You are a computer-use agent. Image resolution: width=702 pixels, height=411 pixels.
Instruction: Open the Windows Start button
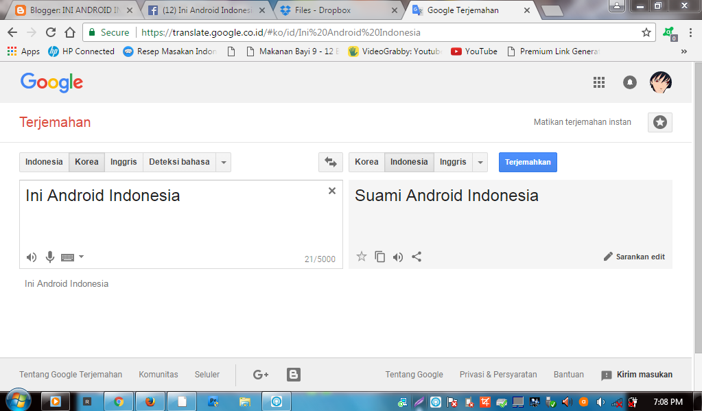pos(18,401)
